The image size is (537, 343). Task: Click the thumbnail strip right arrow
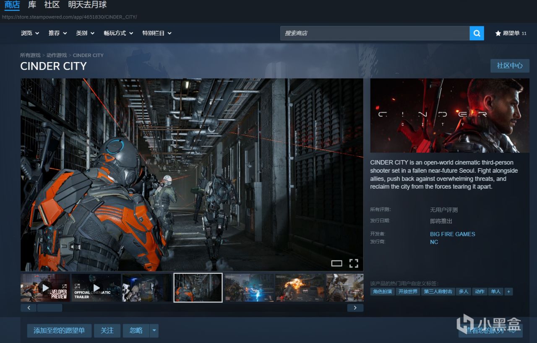[355, 308]
